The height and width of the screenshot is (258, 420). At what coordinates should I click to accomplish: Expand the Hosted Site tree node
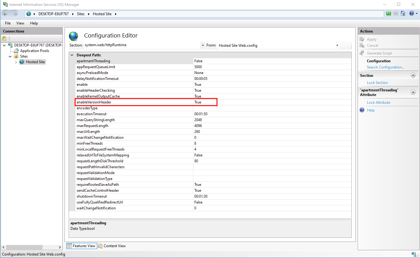pos(16,62)
